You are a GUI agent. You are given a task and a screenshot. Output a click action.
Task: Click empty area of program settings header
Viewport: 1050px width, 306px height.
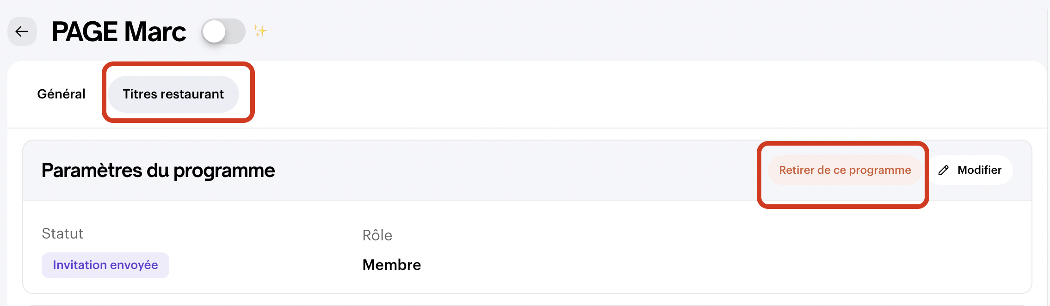pos(509,171)
